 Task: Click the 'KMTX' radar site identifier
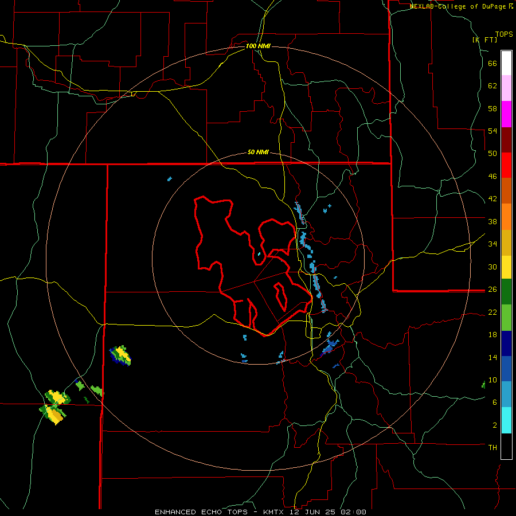coord(273,512)
